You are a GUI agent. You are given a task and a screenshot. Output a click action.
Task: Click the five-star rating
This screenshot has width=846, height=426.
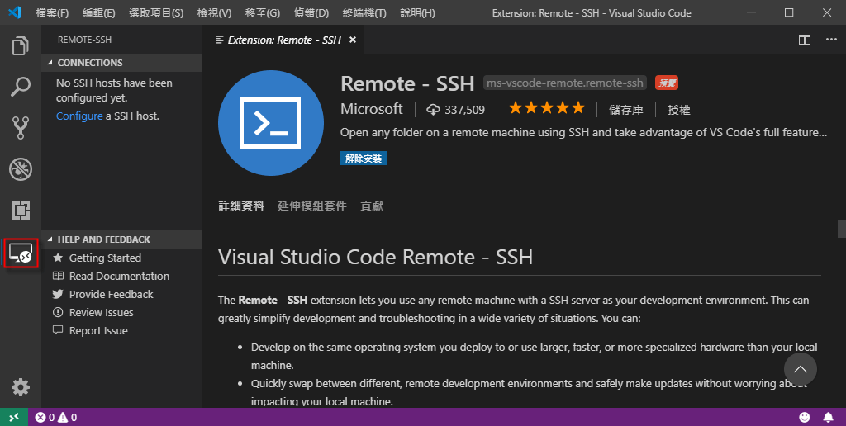point(547,108)
